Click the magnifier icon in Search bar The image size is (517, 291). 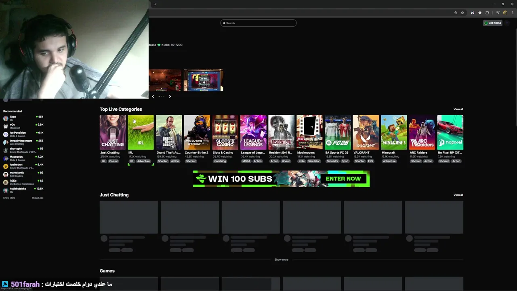(x=223, y=23)
